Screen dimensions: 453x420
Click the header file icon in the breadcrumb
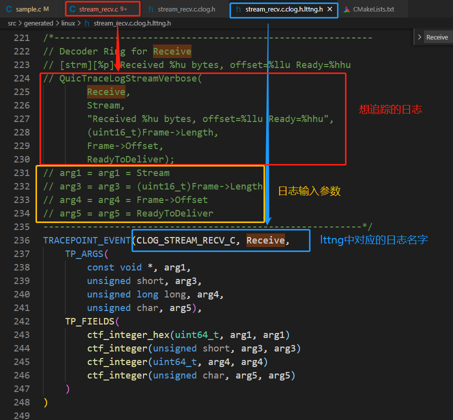pyautogui.click(x=87, y=23)
